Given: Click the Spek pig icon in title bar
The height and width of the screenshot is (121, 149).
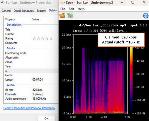Looking at the screenshot, I should coord(63,2).
